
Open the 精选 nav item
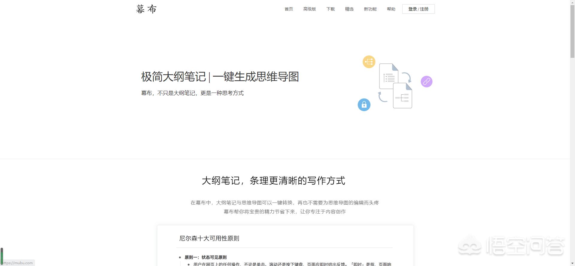pos(349,9)
